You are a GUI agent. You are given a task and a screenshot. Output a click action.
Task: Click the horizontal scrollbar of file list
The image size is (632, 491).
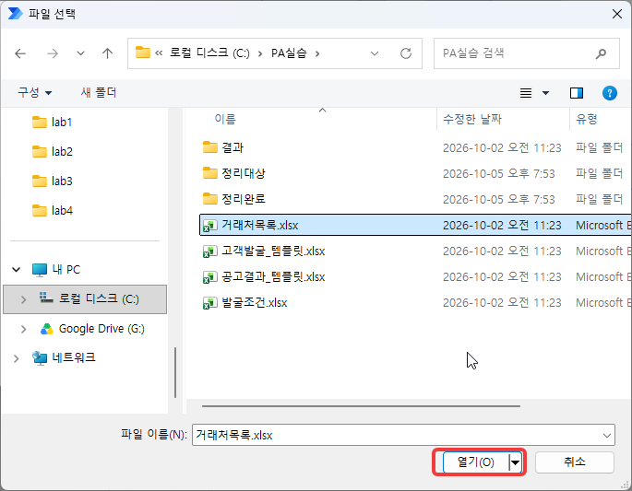(361, 406)
